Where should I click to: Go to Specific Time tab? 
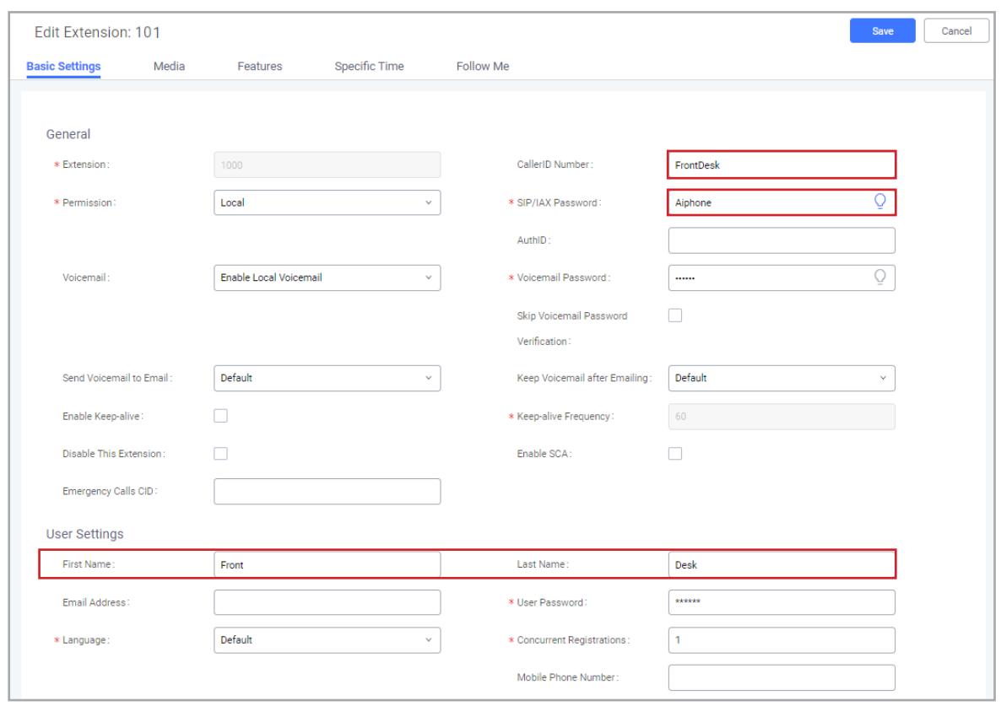point(369,67)
